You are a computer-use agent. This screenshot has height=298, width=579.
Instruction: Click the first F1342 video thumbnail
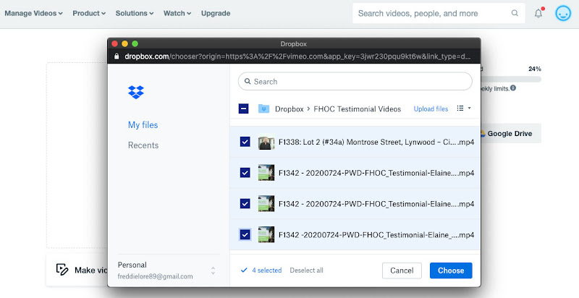pyautogui.click(x=266, y=173)
